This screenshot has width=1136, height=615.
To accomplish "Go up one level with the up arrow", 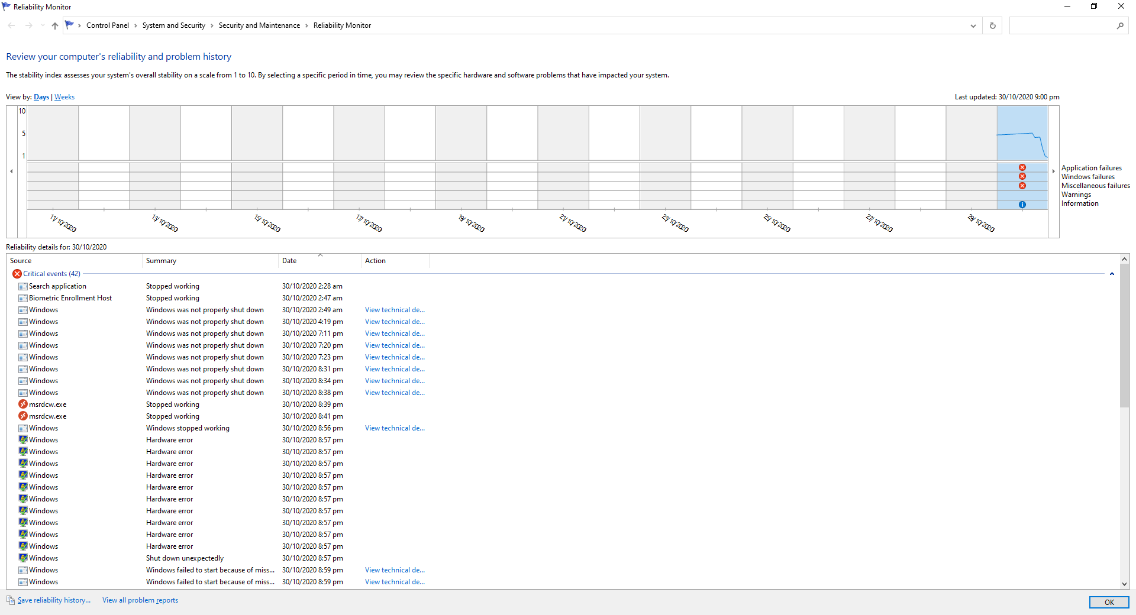I will tap(55, 25).
